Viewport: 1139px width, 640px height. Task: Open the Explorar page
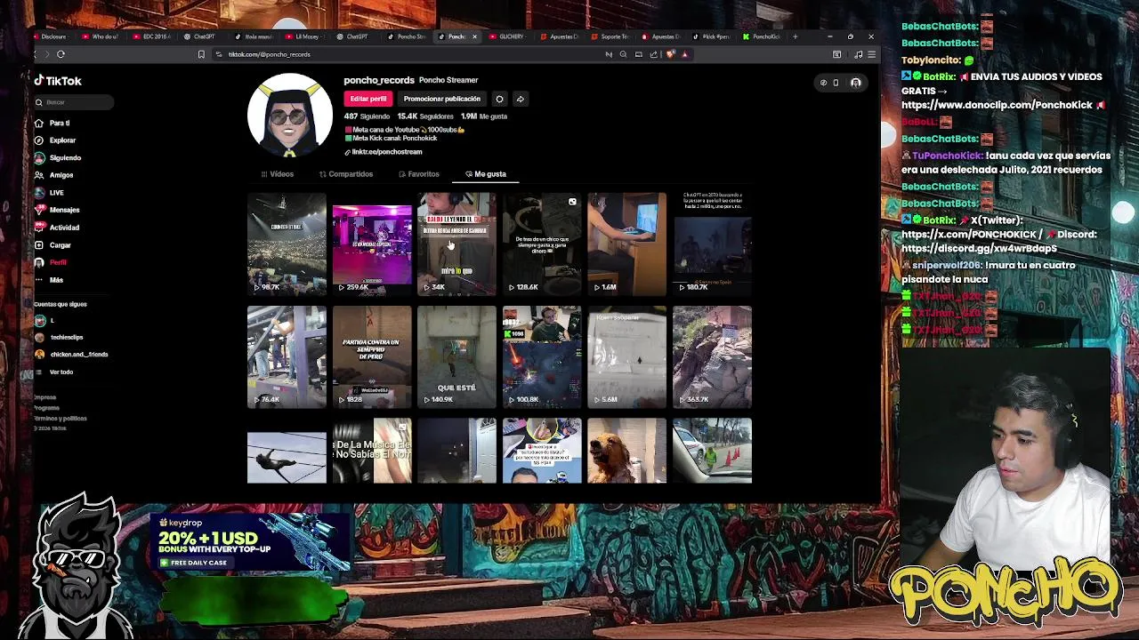tap(55, 140)
